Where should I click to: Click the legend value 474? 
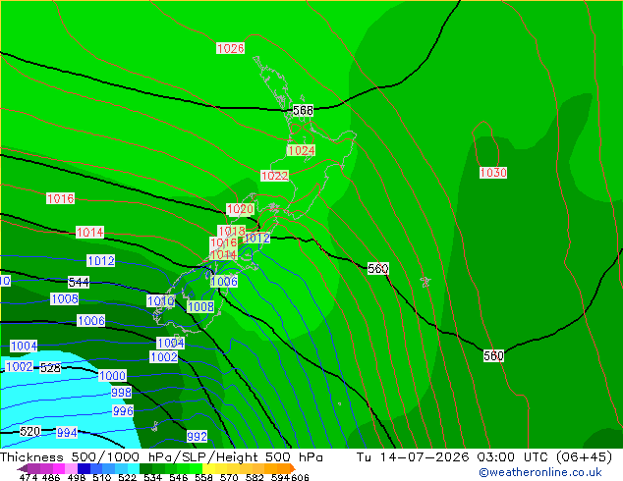tap(28, 477)
